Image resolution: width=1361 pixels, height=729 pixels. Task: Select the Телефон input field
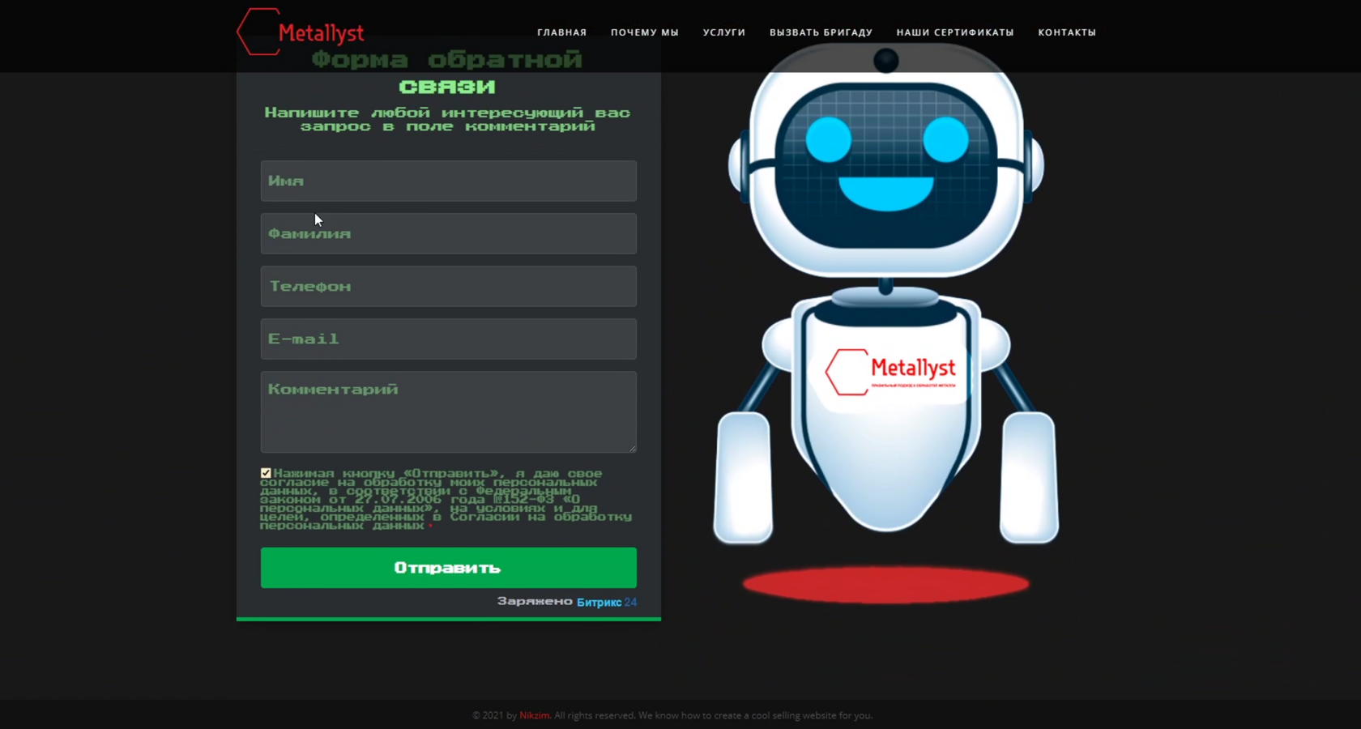pos(449,286)
